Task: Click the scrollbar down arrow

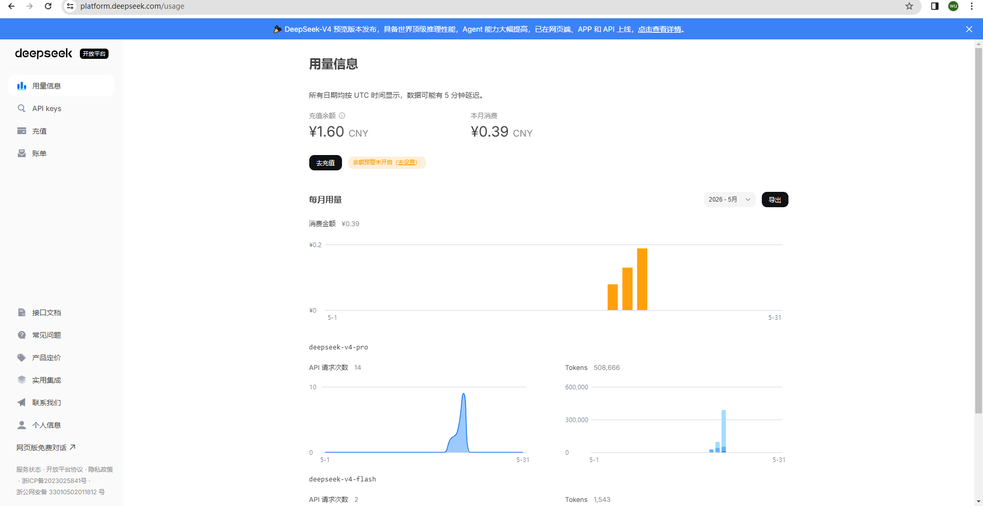Action: point(978,502)
